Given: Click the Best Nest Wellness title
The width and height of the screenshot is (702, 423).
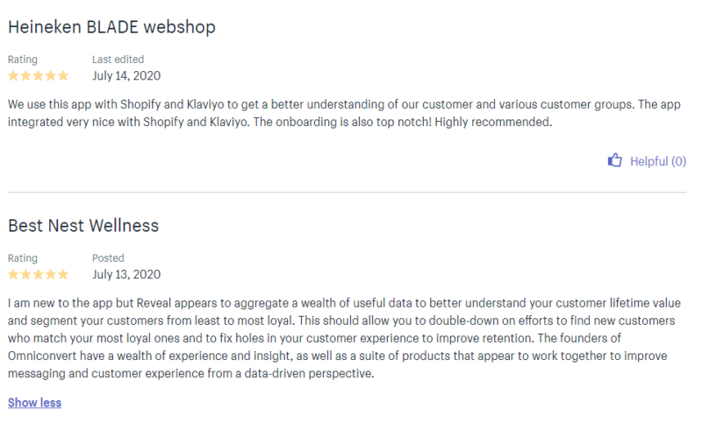Looking at the screenshot, I should coord(83,226).
